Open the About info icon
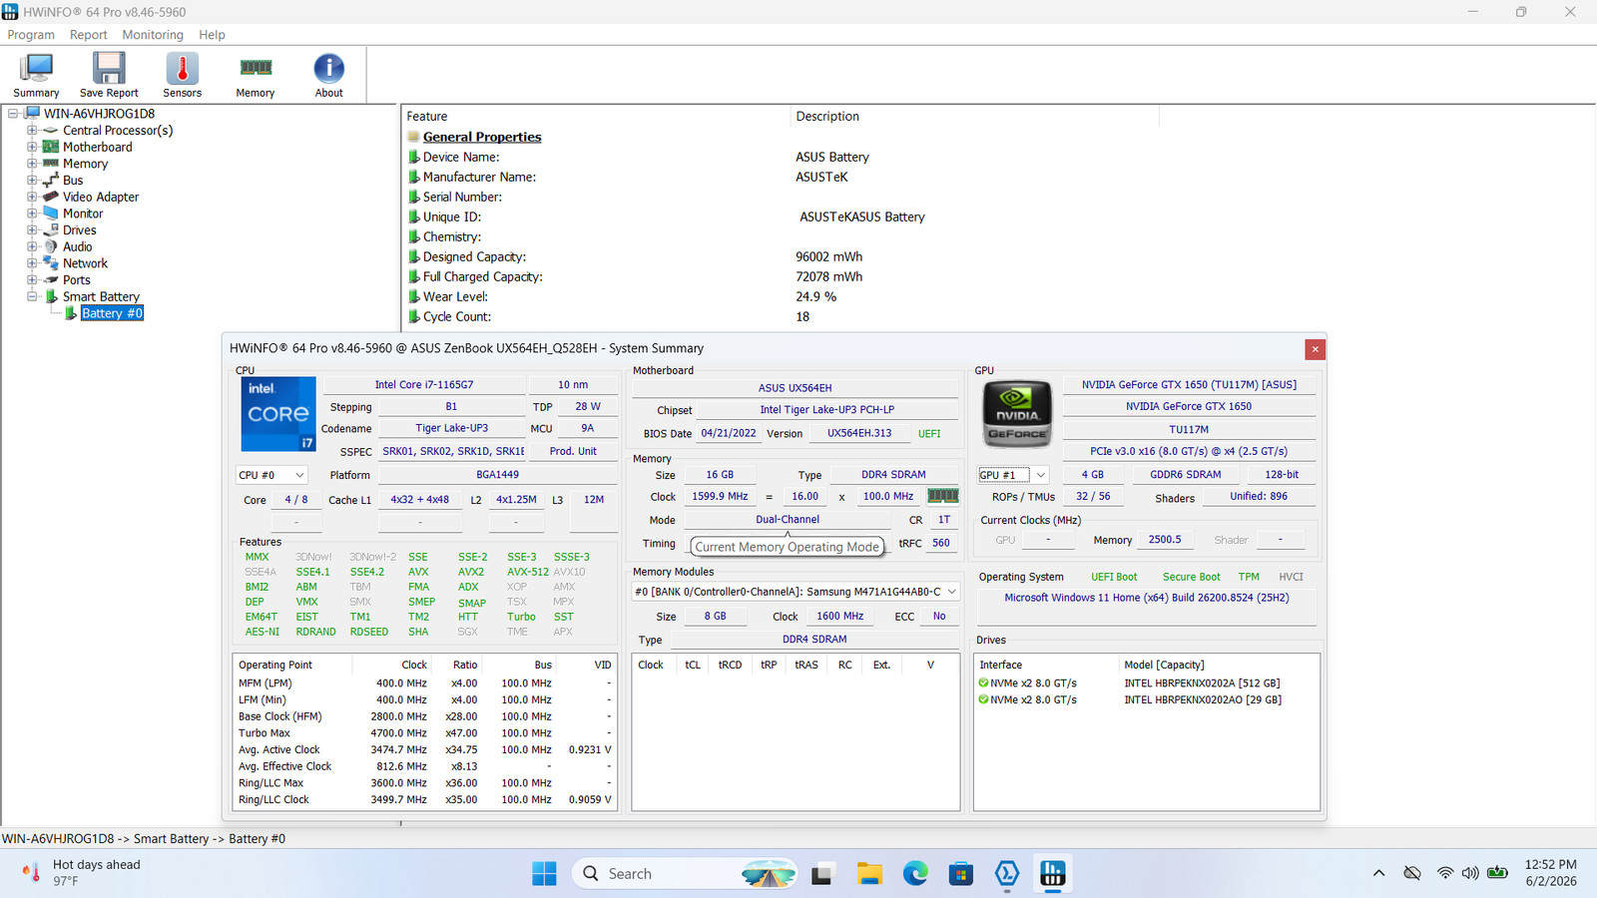 tap(329, 69)
